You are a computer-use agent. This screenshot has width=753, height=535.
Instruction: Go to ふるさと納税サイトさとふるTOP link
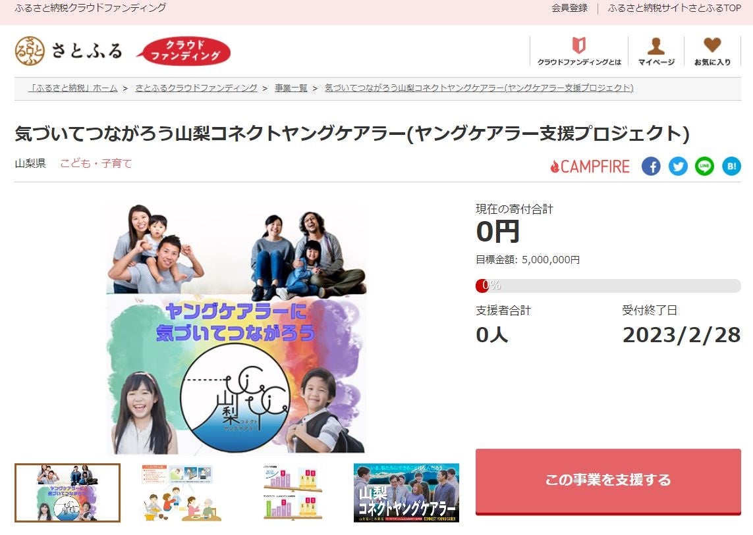(674, 8)
